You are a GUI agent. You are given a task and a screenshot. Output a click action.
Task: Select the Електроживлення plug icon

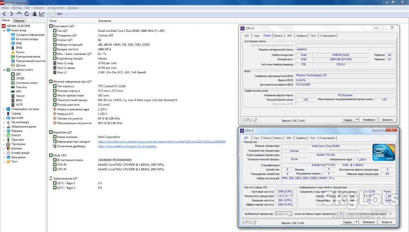[x=13, y=57]
